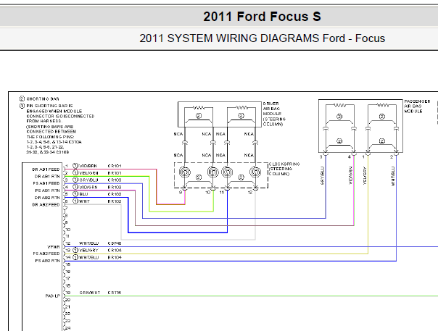Image resolution: width=438 pixels, height=331 pixels.
Task: Select clockspring terminal number 11
Action: point(221,193)
